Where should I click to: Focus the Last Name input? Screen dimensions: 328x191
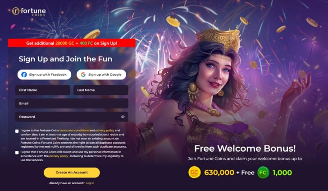pyautogui.click(x=101, y=90)
